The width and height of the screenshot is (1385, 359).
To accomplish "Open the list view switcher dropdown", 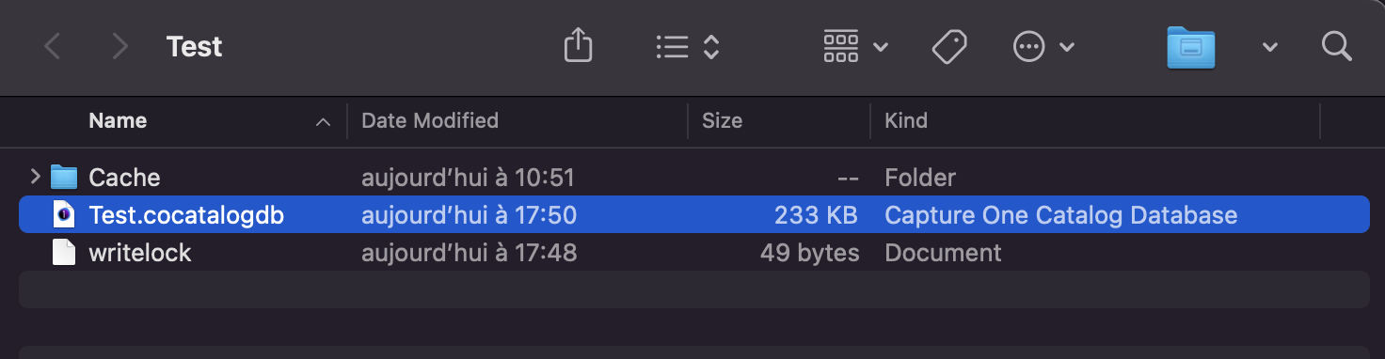I will click(688, 46).
